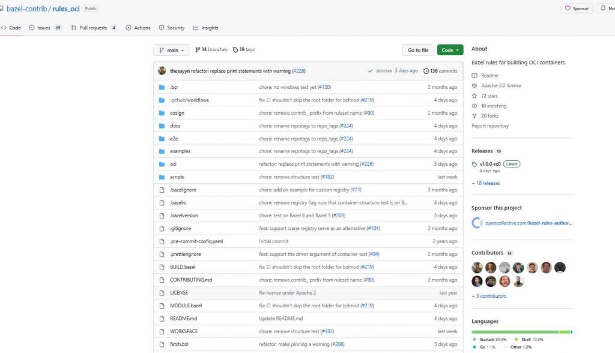Screen dimensions: 615x353
Task: Open the README.md file
Action: 184,319
